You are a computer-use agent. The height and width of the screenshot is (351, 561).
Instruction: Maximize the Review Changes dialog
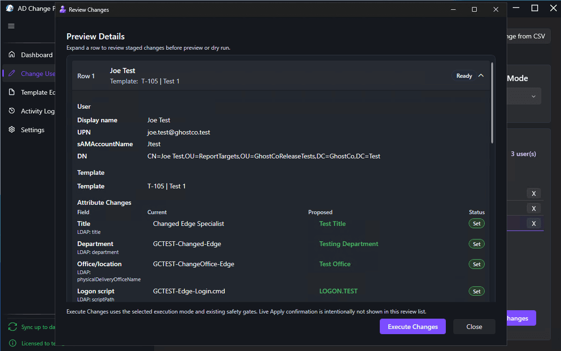pos(474,9)
